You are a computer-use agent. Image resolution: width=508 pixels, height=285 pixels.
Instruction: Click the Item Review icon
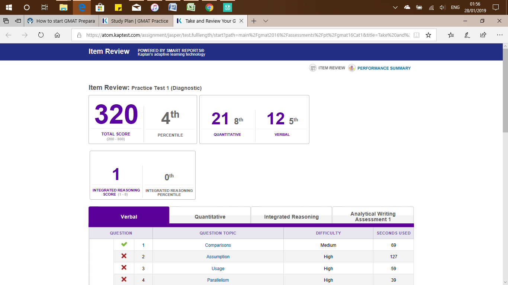(313, 68)
